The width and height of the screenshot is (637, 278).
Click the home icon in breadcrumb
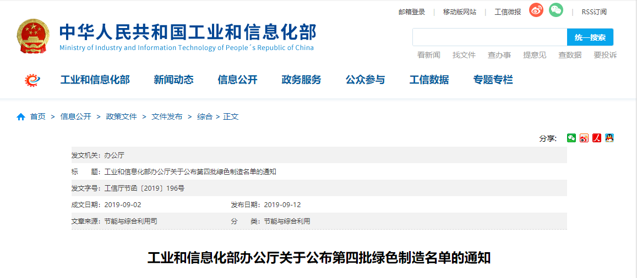[21, 116]
